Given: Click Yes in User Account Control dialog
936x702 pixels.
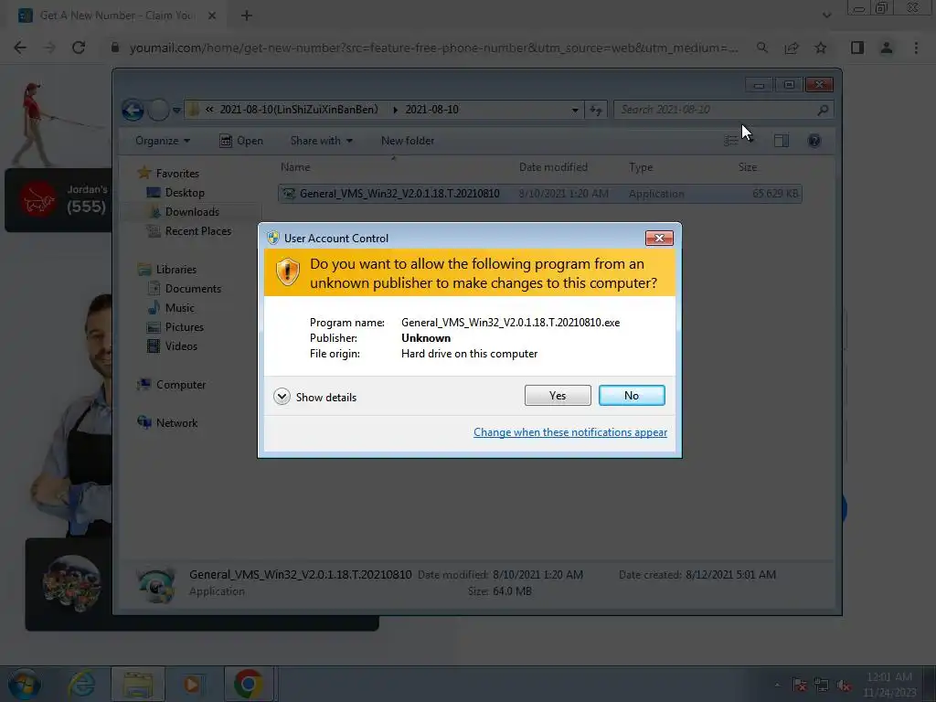Looking at the screenshot, I should click(558, 395).
